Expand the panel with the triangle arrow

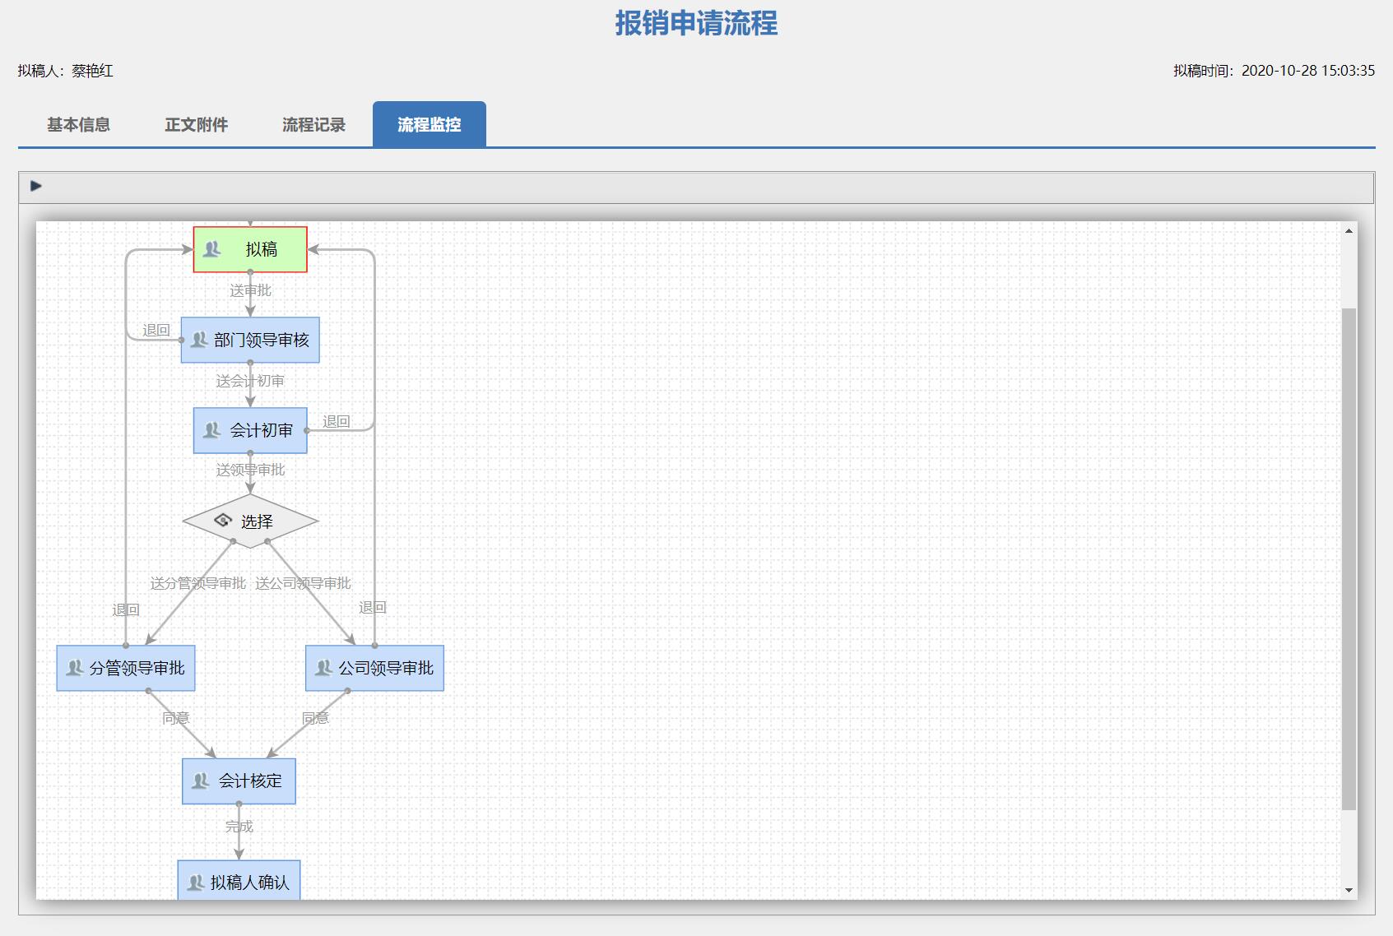(35, 186)
